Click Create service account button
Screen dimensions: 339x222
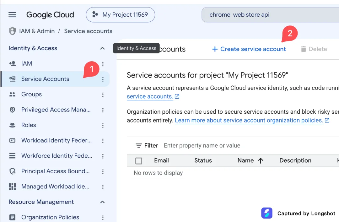click(249, 49)
